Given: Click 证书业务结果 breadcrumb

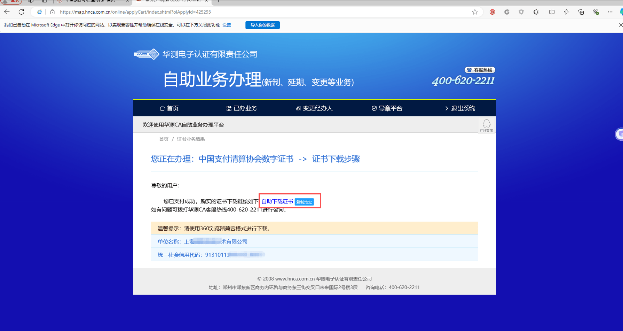Looking at the screenshot, I should (191, 139).
